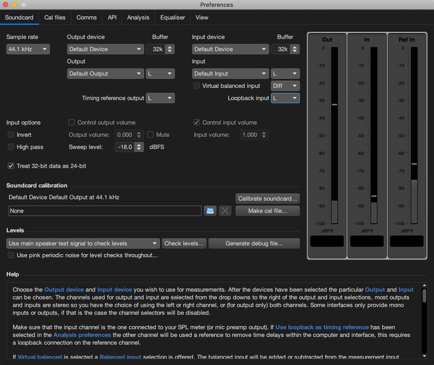434x365 pixels.
Task: Follow the Balanced input help link
Action: [x=120, y=357]
